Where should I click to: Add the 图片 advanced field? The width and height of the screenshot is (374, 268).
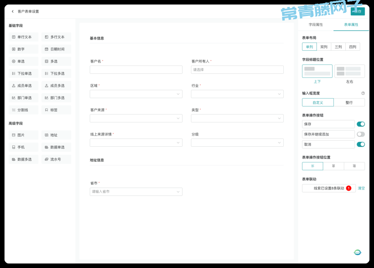(x=24, y=135)
